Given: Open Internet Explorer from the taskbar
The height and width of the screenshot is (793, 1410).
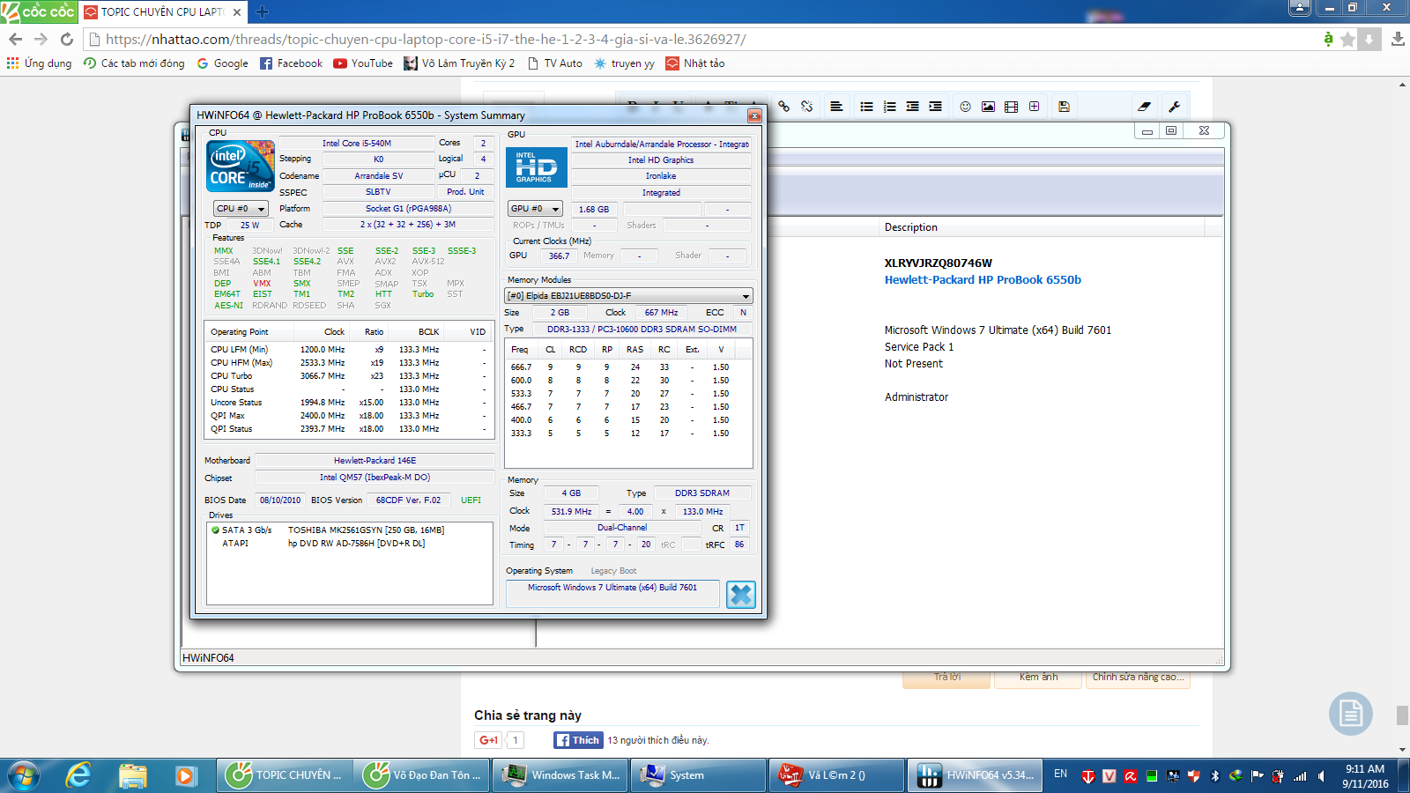Looking at the screenshot, I should point(79,775).
